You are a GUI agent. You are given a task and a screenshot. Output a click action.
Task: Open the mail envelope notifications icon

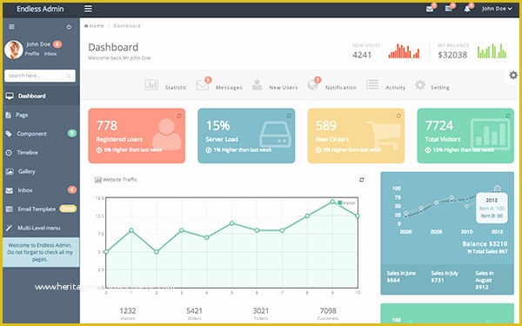430,9
